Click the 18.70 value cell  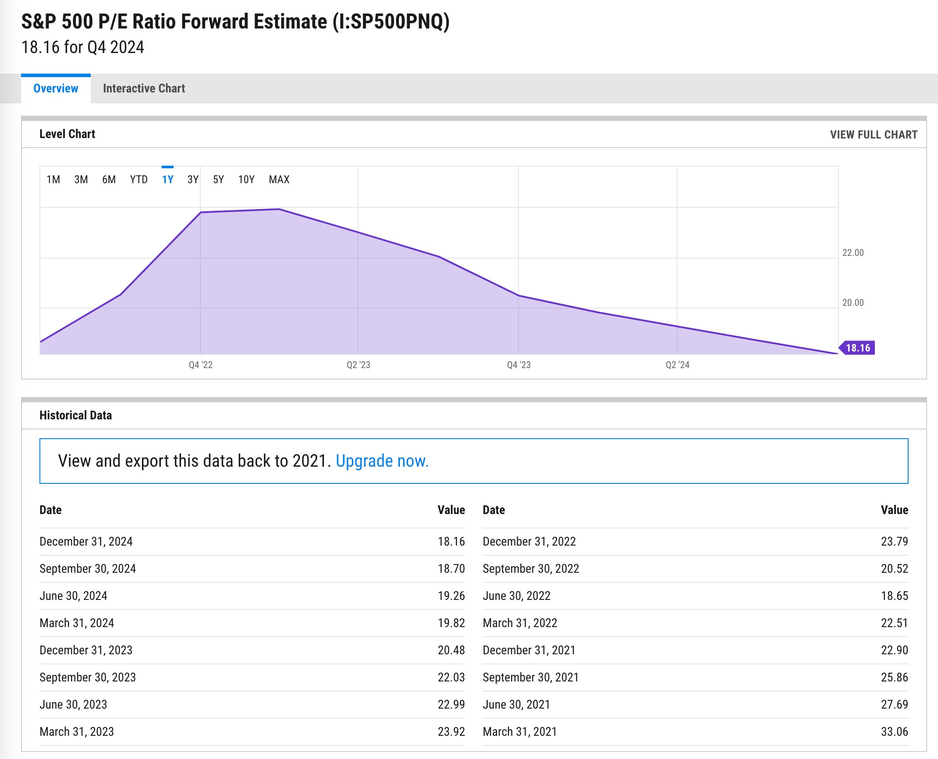[451, 569]
